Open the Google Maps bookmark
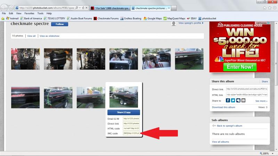Screen dimensions: 278x156 click(x=153, y=18)
